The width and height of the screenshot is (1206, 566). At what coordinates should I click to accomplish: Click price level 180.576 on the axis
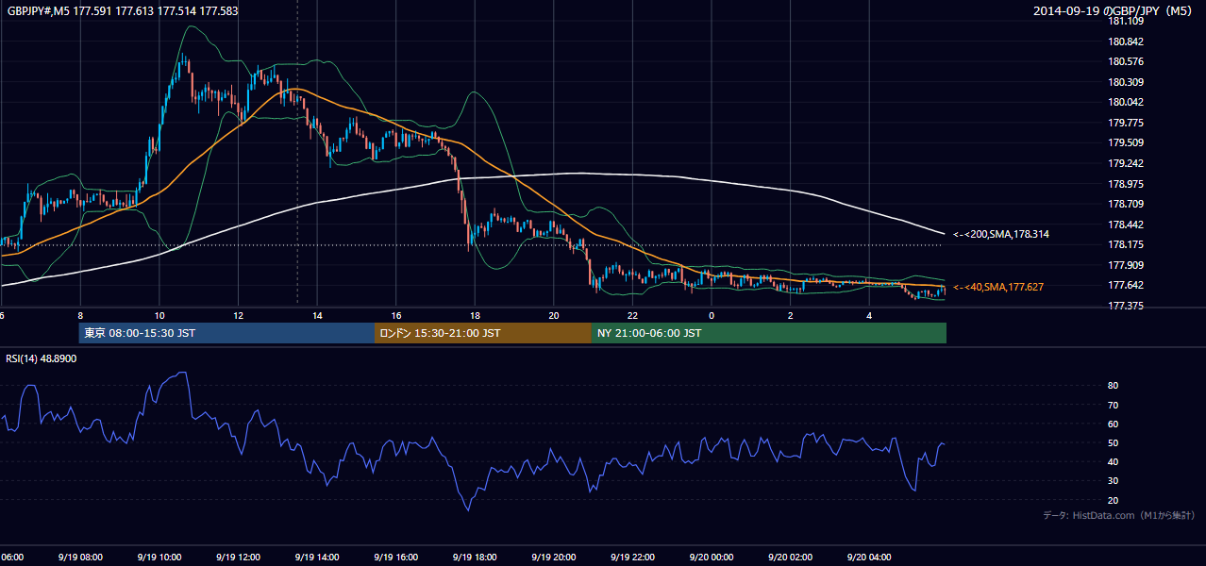1126,62
